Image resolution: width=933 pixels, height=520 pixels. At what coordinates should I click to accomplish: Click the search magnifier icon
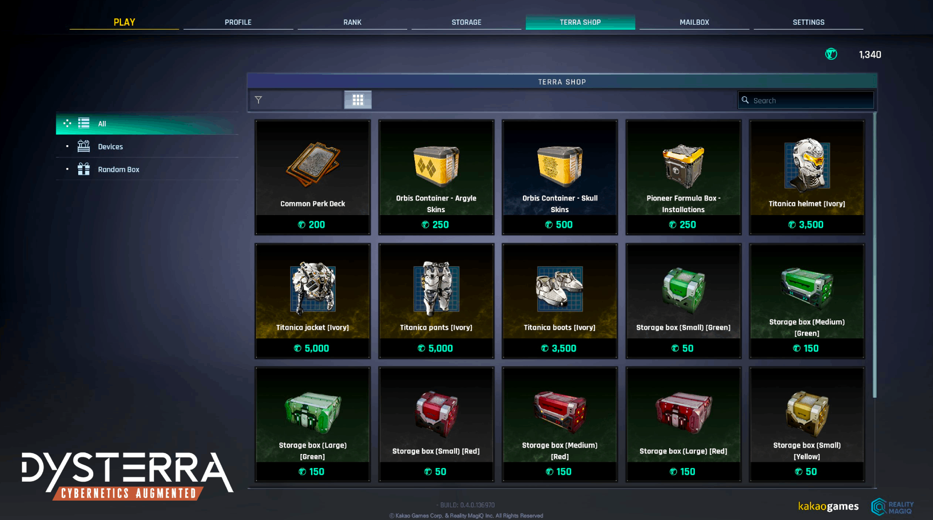(x=745, y=100)
